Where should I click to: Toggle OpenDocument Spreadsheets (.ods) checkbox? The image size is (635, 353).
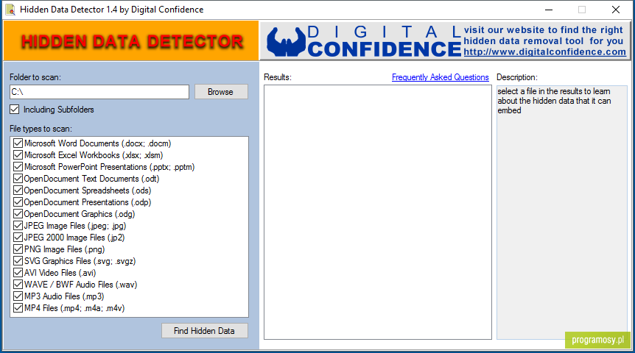point(18,190)
